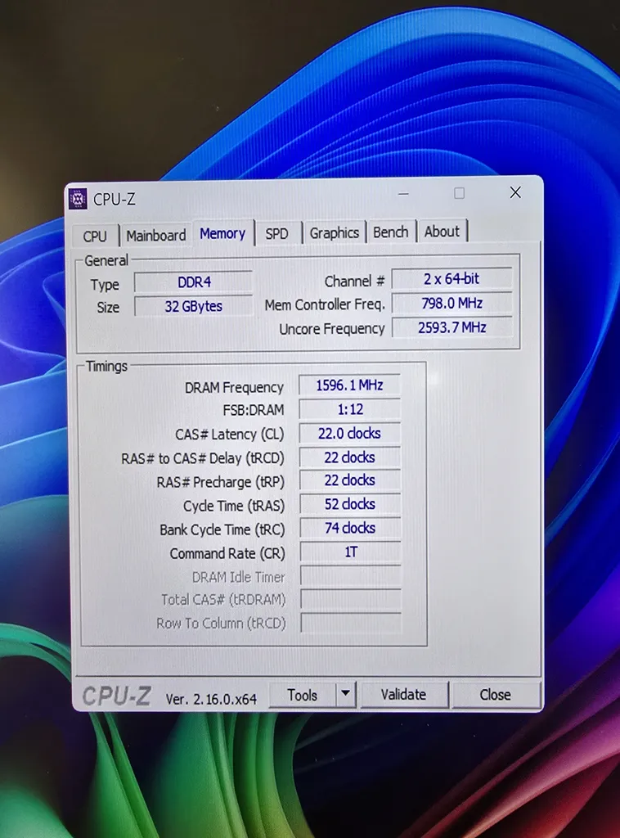
Task: Select the SPD tab
Action: (276, 234)
